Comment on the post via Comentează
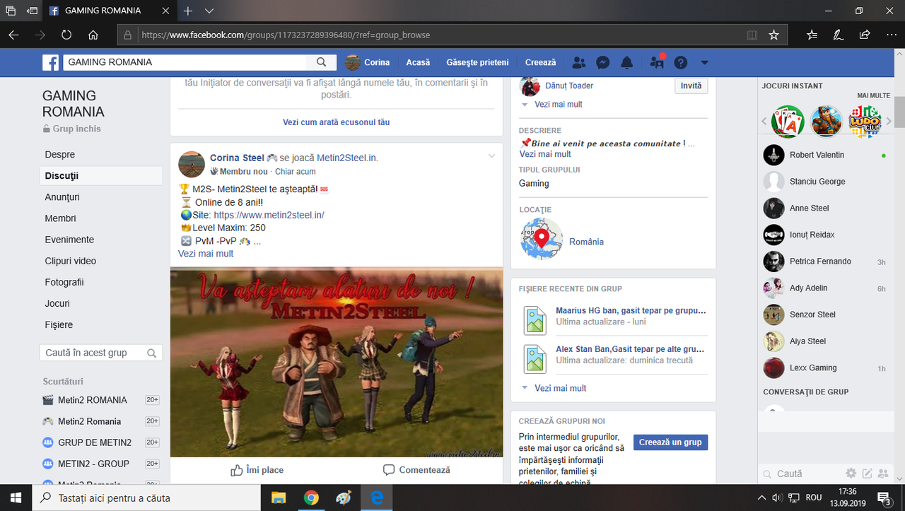Image resolution: width=905 pixels, height=511 pixels. point(416,470)
